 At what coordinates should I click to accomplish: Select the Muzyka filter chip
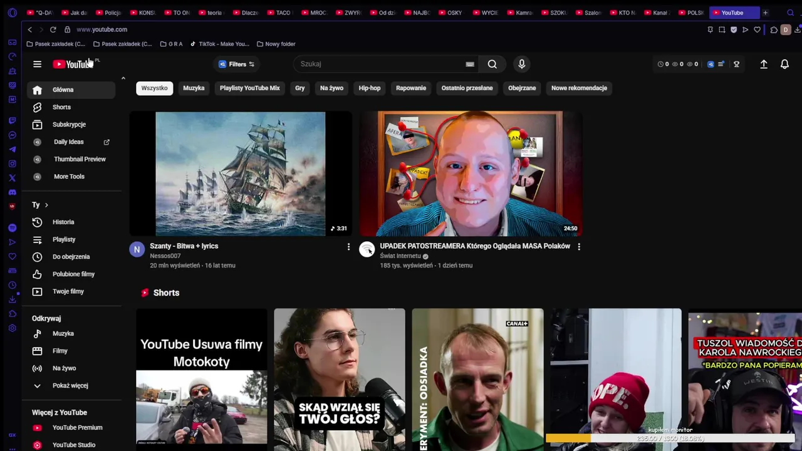(x=194, y=88)
